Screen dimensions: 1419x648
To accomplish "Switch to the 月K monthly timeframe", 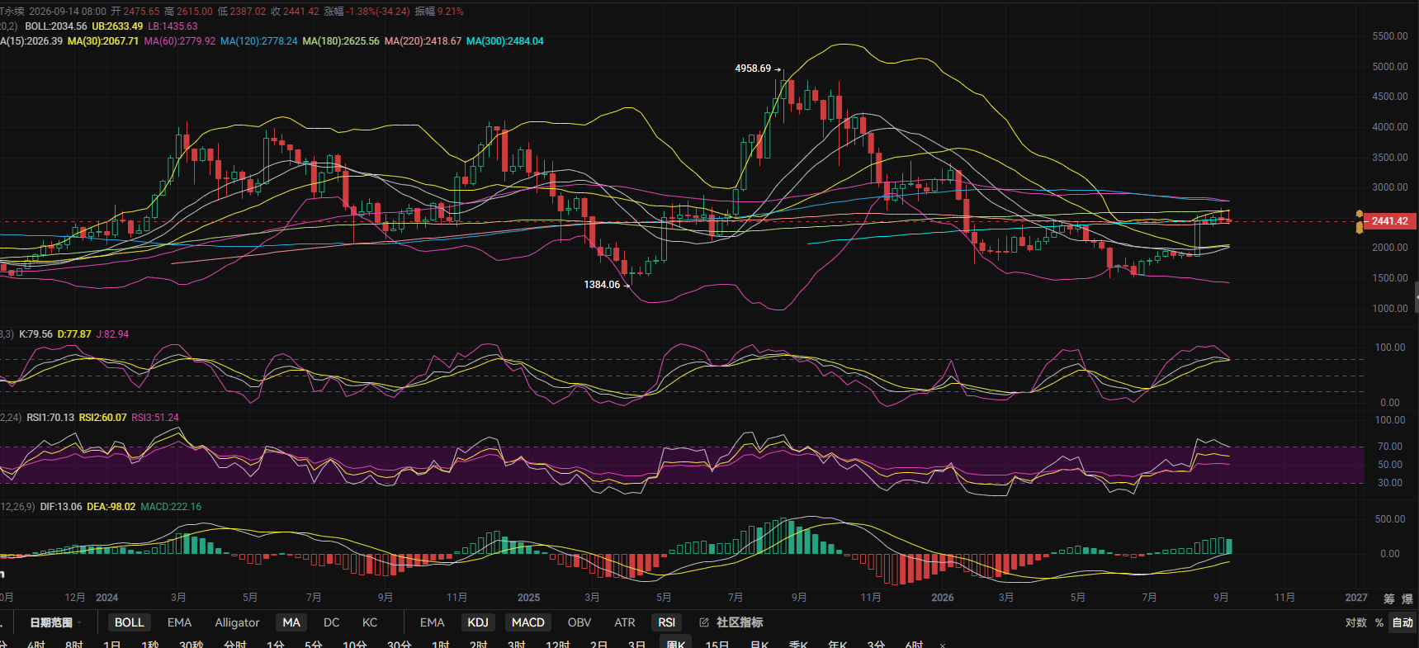I will (759, 644).
